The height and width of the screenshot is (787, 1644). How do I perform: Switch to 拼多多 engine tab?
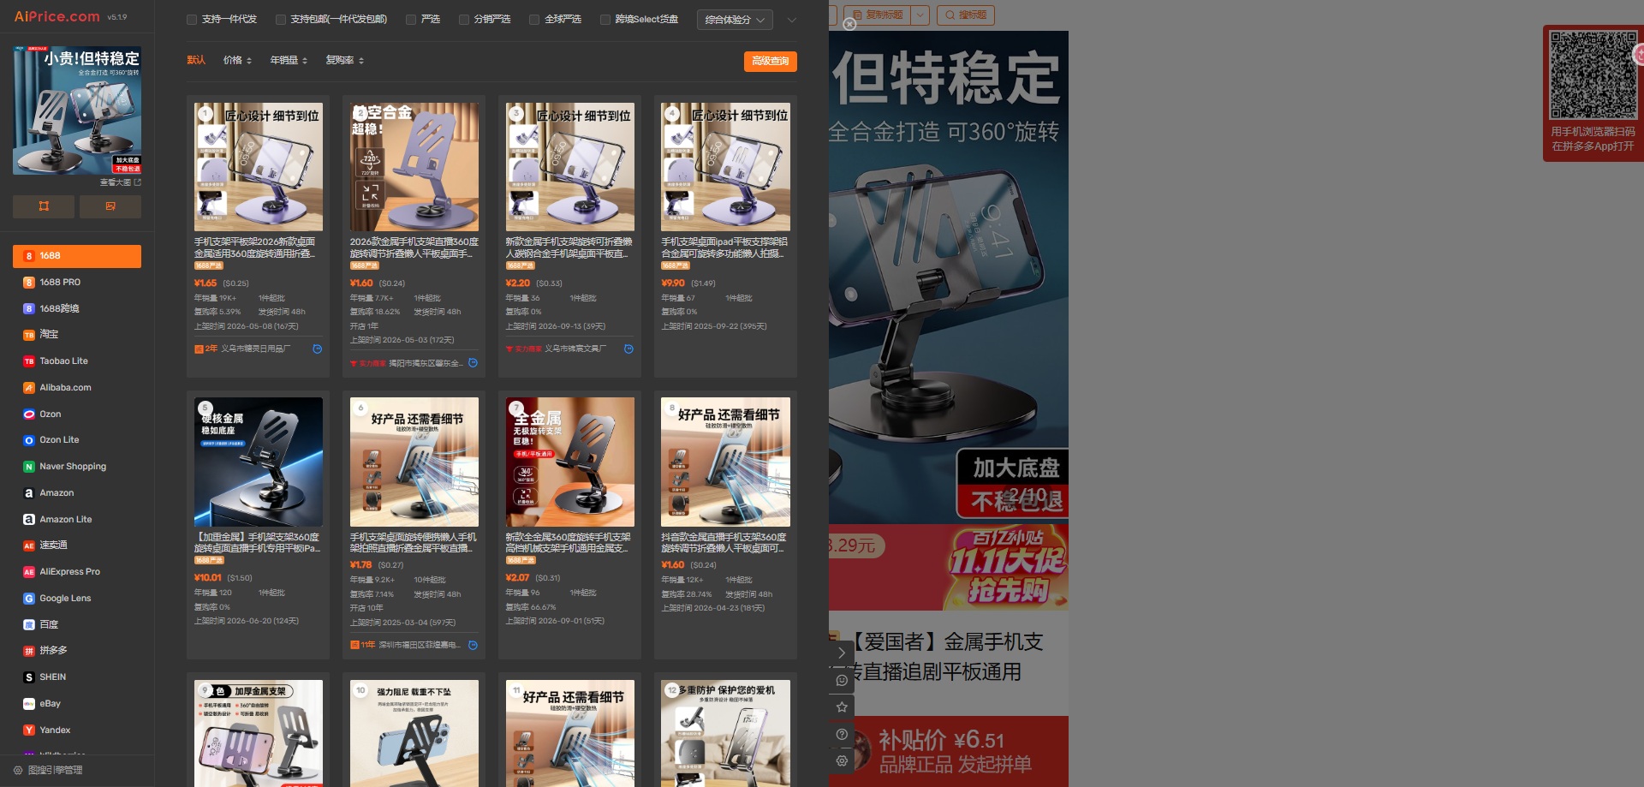coord(77,651)
